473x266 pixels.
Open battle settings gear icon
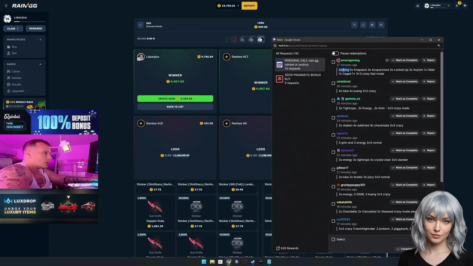point(381,25)
